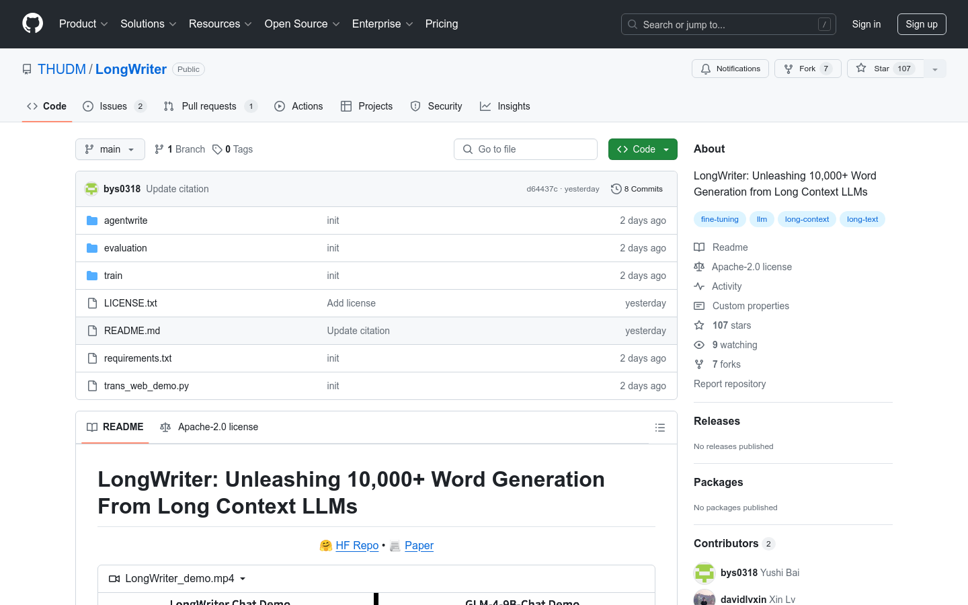Click the search magnifier icon in header
968x605 pixels.
click(x=633, y=24)
